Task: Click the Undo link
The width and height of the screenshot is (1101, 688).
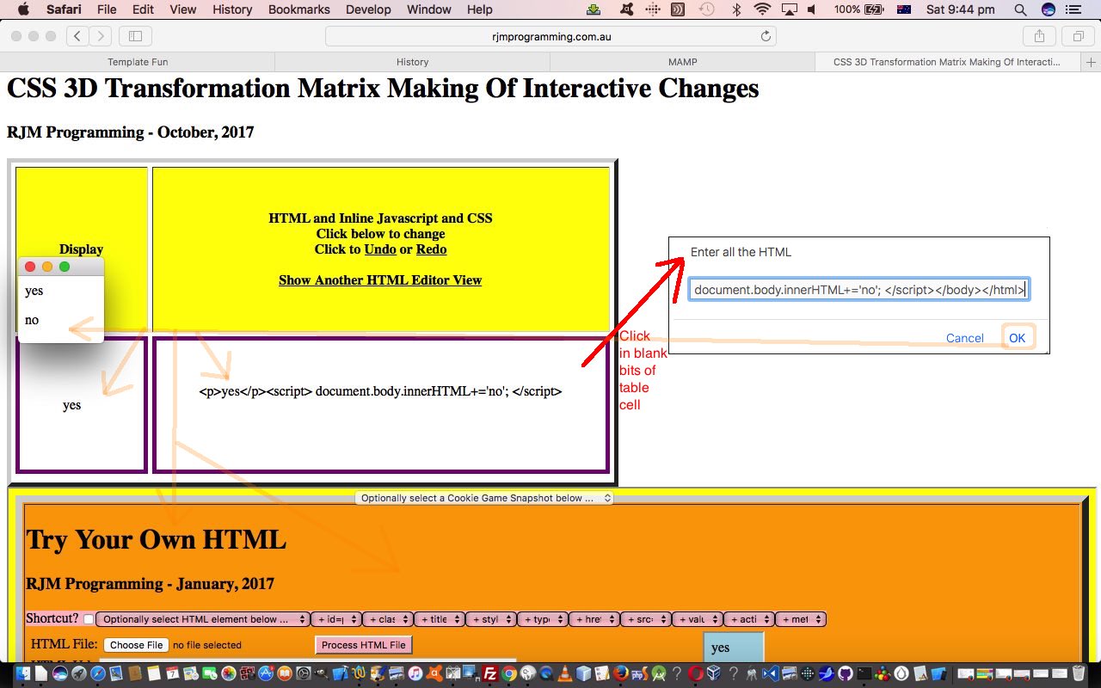Action: coord(380,249)
